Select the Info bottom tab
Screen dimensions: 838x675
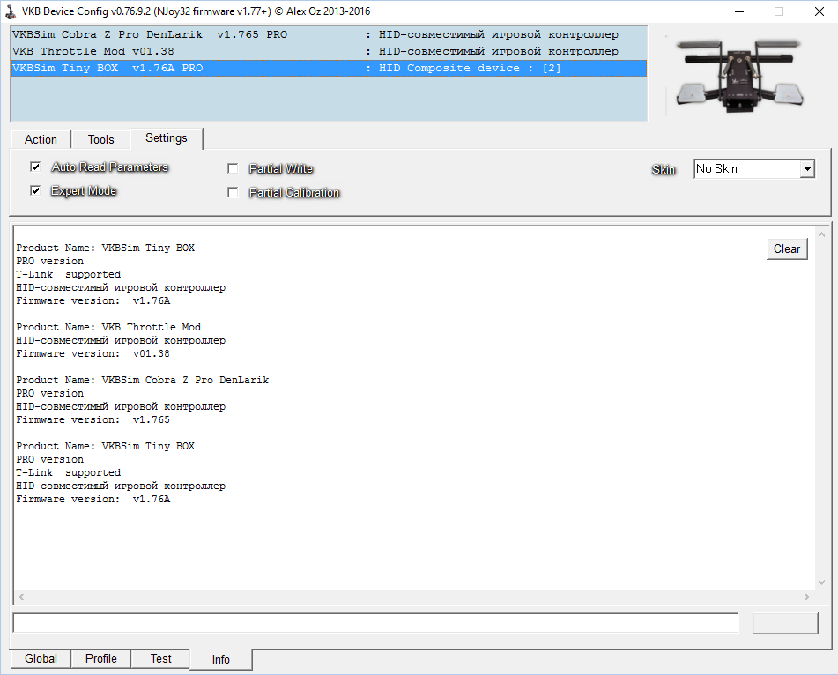coord(220,659)
